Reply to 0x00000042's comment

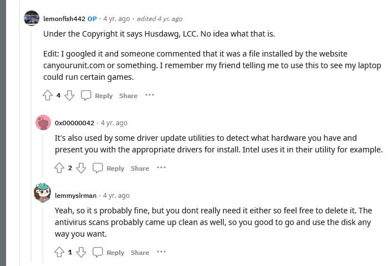point(115,168)
